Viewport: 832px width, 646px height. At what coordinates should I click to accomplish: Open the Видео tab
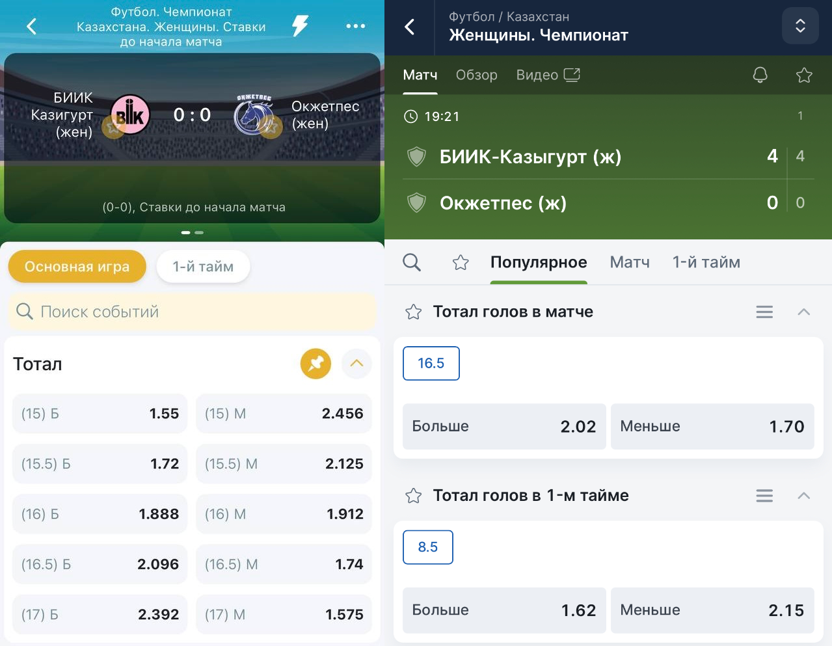tap(548, 75)
